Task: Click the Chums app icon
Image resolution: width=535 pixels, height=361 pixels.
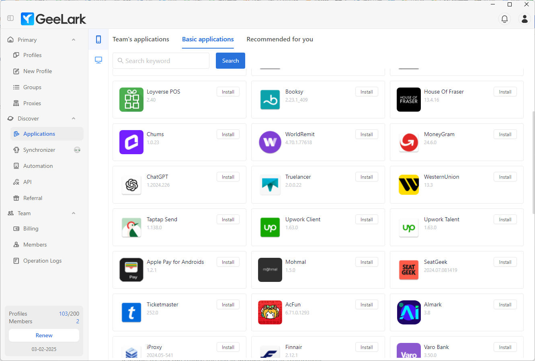Action: pos(131,142)
